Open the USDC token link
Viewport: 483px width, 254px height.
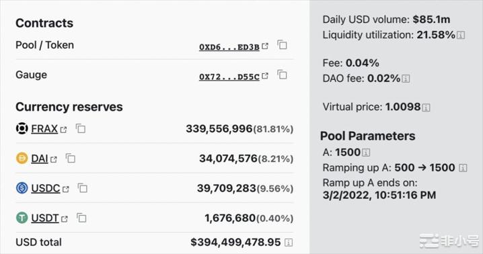tap(46, 188)
